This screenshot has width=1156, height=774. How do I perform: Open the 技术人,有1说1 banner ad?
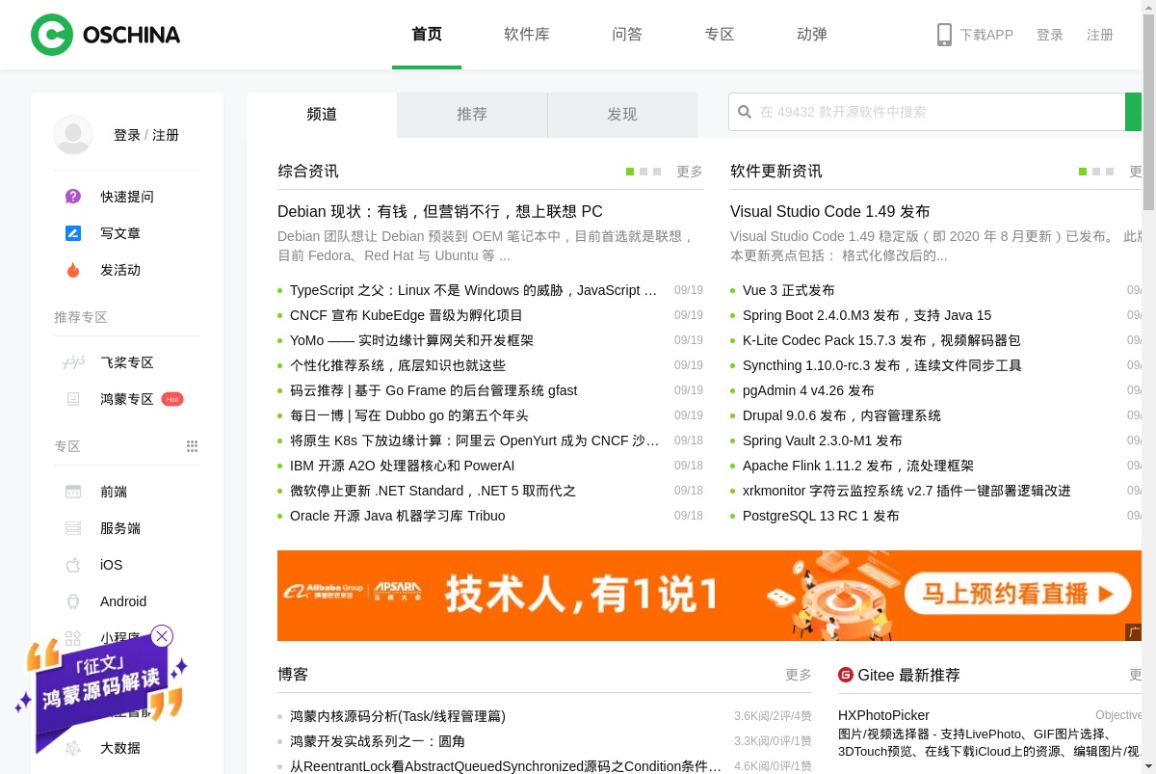[710, 596]
